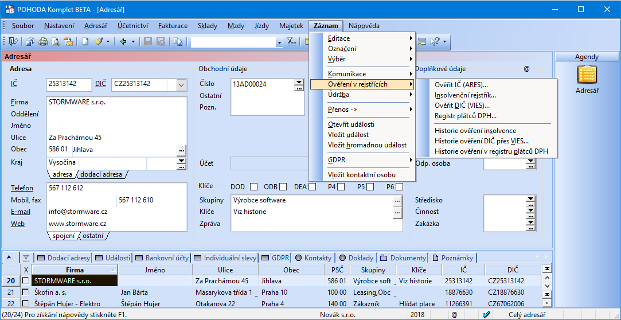Check the row checkbox for Štěpán Hujer - Elektro
Image resolution: width=621 pixels, height=320 pixels.
point(25,304)
